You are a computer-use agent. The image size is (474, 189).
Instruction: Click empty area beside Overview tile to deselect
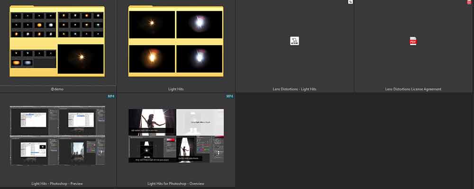click(x=354, y=140)
